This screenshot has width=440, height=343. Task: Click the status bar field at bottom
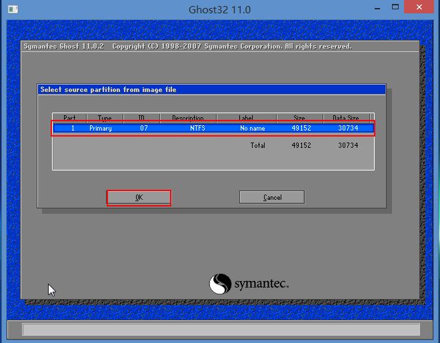click(x=221, y=329)
